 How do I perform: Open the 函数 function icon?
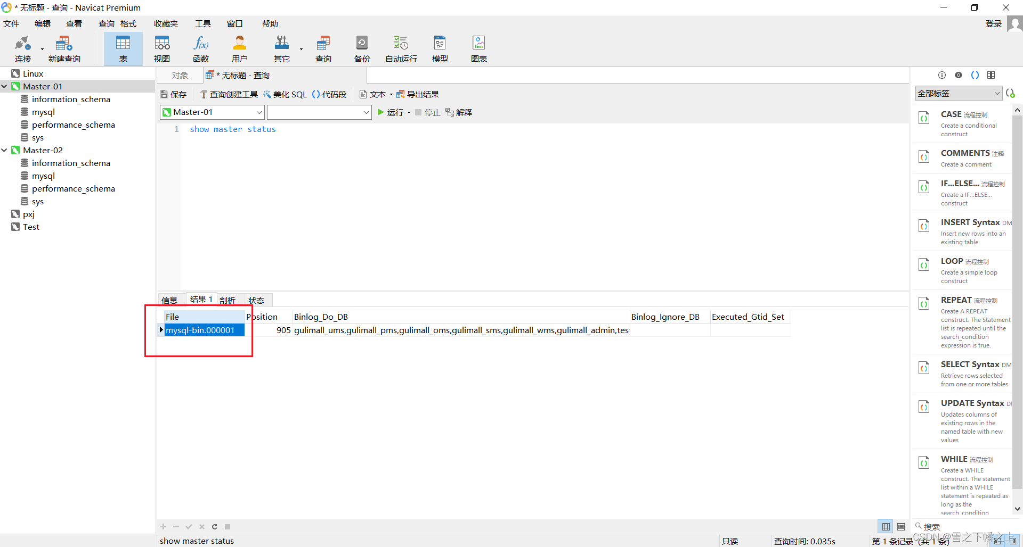[201, 49]
